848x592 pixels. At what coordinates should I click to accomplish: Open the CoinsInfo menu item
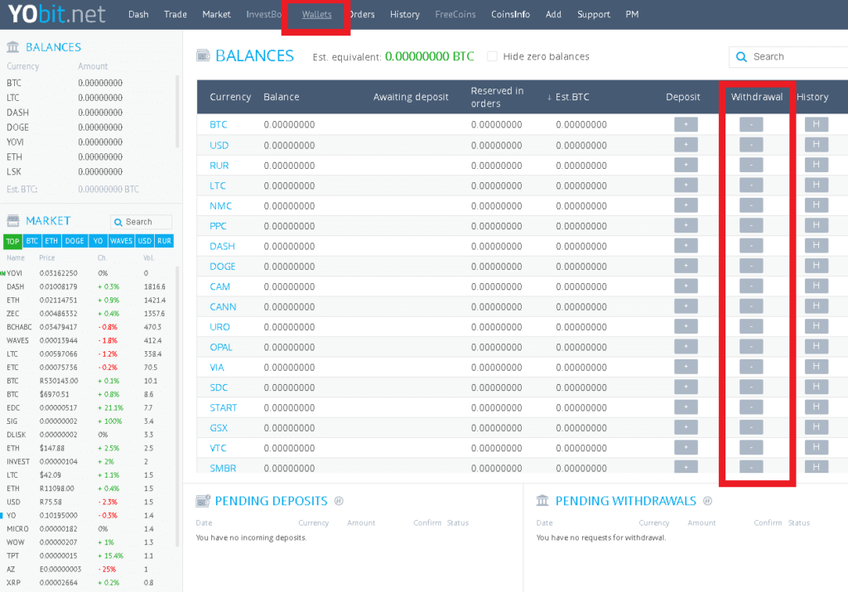tap(510, 15)
